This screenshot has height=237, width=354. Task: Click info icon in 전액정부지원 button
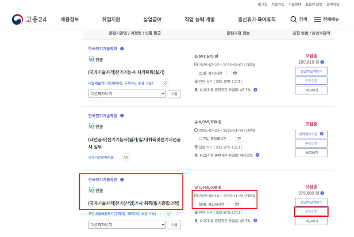click(x=322, y=134)
